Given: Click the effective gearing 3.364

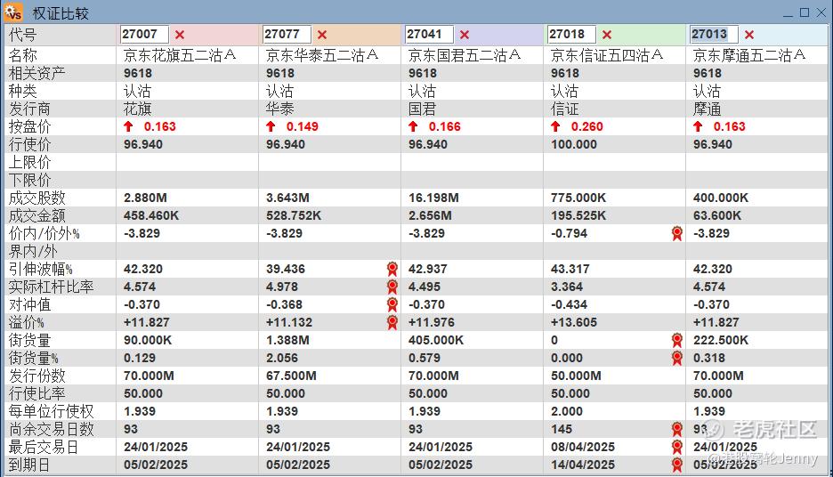Looking at the screenshot, I should [x=567, y=287].
